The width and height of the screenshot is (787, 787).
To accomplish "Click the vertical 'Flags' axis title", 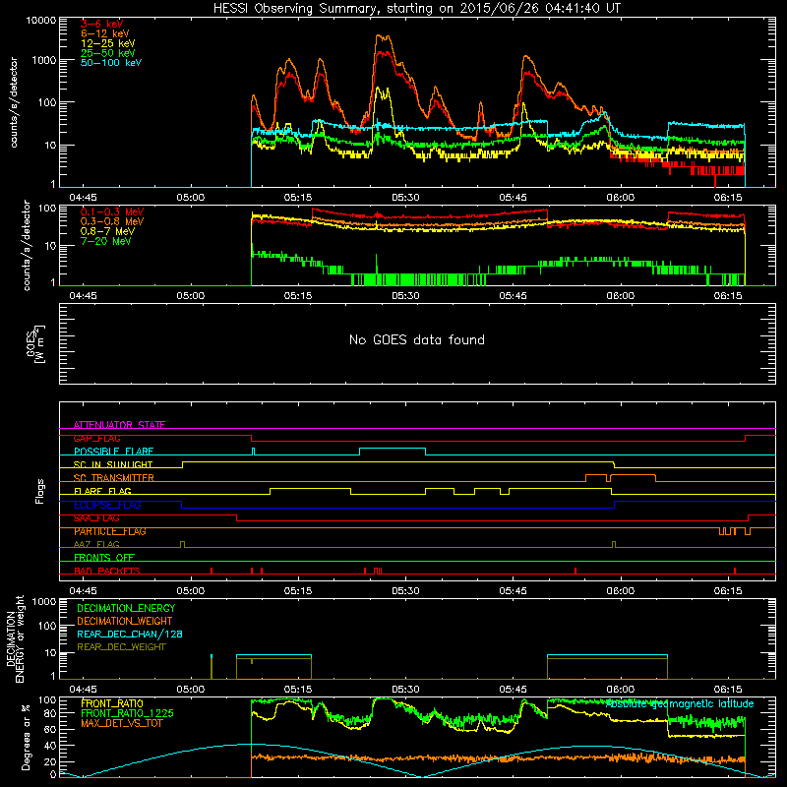I will 40,491.
